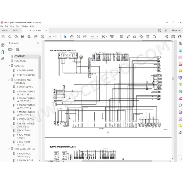The image size is (183, 183).
Task: Open the FOREWORD bookmark
Action: click(20, 61)
